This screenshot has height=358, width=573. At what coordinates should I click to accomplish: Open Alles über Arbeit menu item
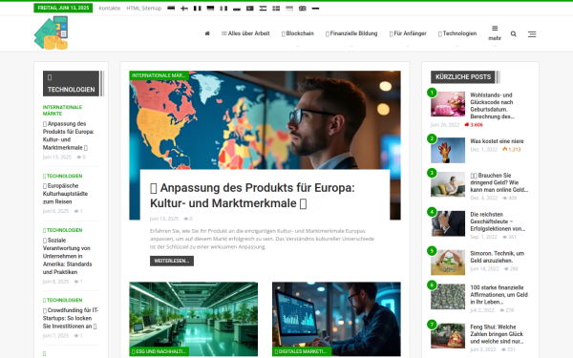click(245, 33)
